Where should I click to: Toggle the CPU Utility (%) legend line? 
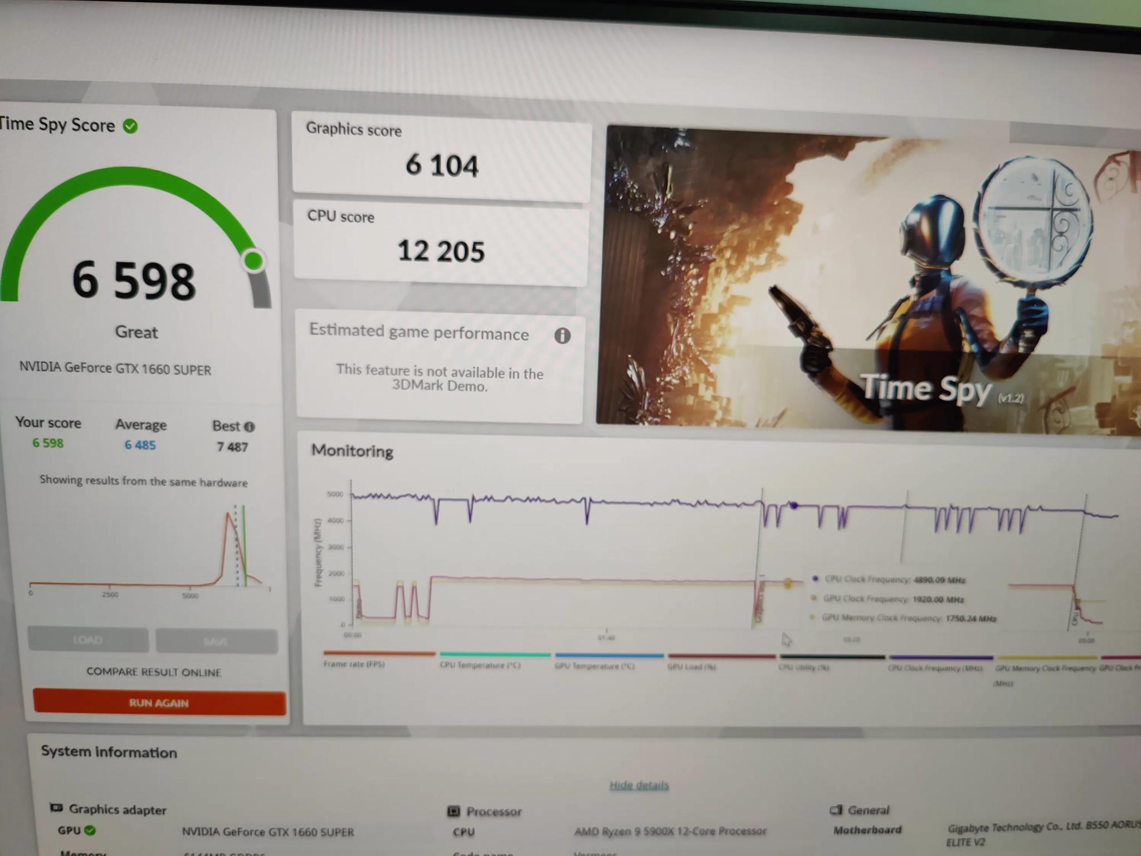coord(832,657)
